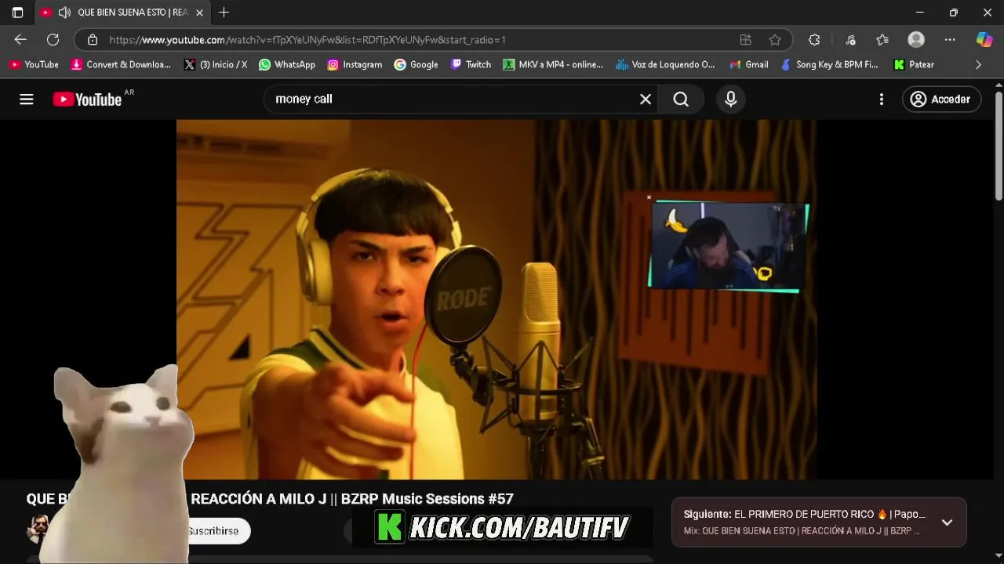Image resolution: width=1004 pixels, height=564 pixels.
Task: Clear the search query X button
Action: pos(646,99)
